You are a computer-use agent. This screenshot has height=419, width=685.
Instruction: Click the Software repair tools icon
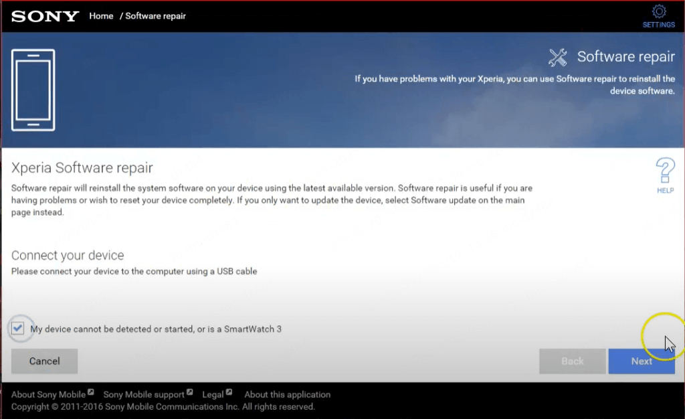pos(558,58)
